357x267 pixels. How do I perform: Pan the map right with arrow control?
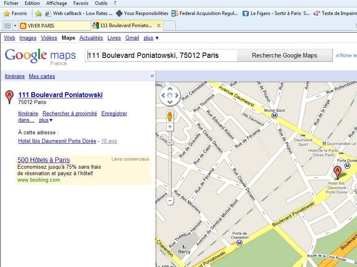coord(177,95)
